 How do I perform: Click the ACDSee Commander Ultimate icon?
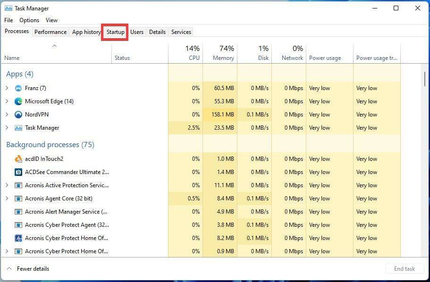click(18, 172)
